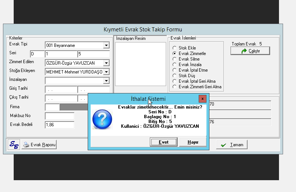
Task: Choose Evrak İmzala radio option
Action: tap(175, 65)
